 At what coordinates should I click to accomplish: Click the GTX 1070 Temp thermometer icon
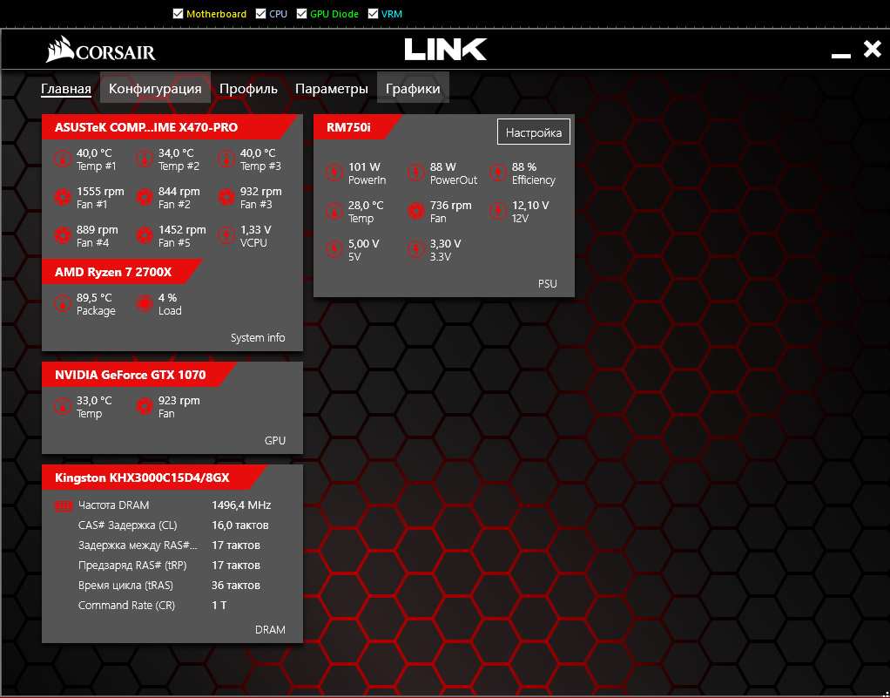63,407
